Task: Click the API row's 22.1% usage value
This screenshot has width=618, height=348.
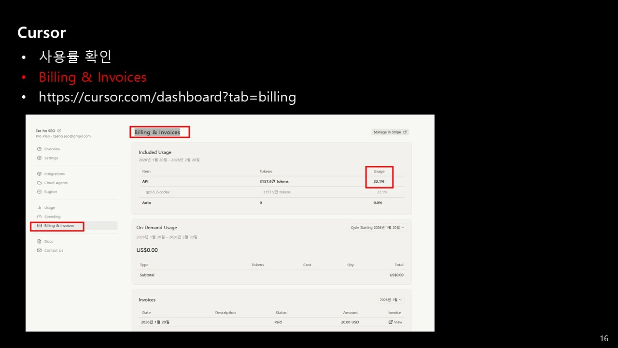Action: [x=379, y=182]
